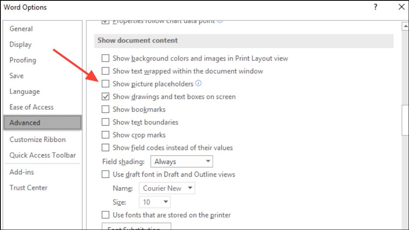This screenshot has width=409, height=230.
Task: Close the Word Options dialog
Action: click(x=401, y=7)
